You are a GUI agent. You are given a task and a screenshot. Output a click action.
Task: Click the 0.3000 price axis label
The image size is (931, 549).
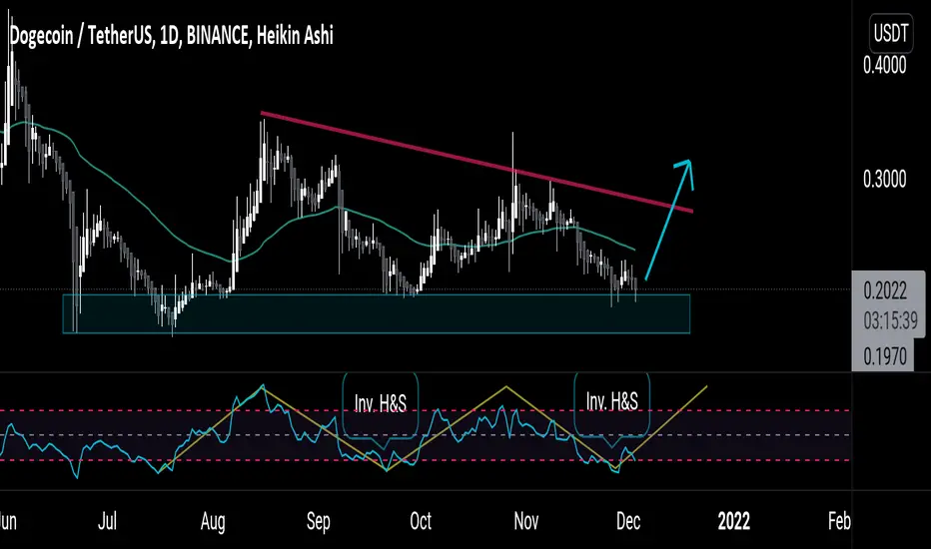coord(885,179)
